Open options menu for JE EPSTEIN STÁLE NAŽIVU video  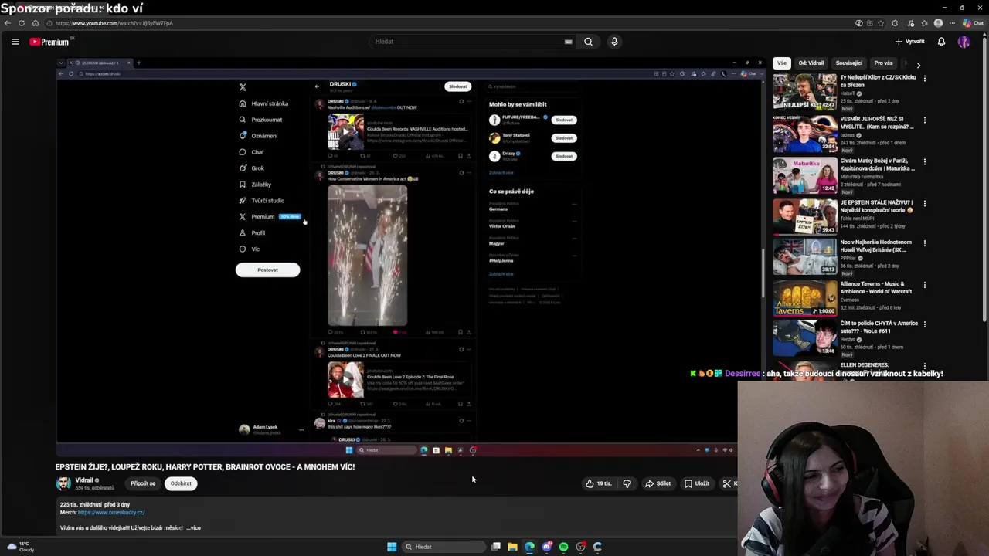pyautogui.click(x=924, y=203)
